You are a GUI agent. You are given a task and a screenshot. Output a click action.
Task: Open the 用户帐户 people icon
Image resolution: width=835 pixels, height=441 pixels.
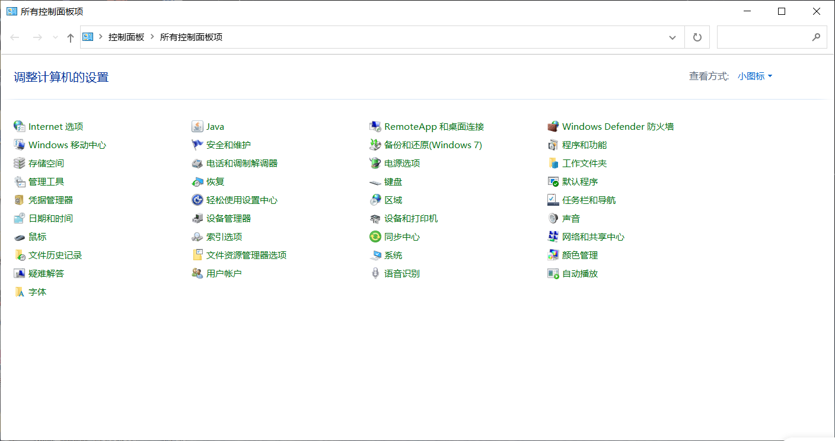[197, 273]
